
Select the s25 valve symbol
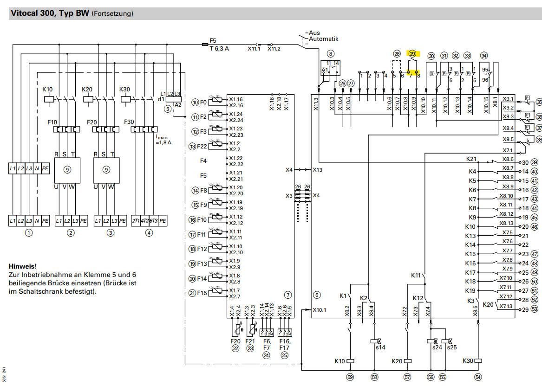[446, 341]
